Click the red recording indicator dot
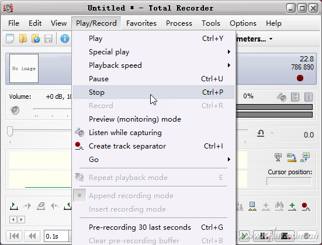322x245 pixels. pos(300,78)
